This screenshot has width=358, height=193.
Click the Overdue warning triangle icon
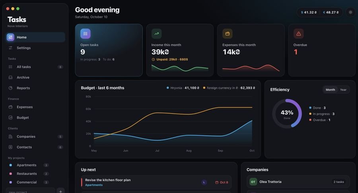pyautogui.click(x=298, y=34)
